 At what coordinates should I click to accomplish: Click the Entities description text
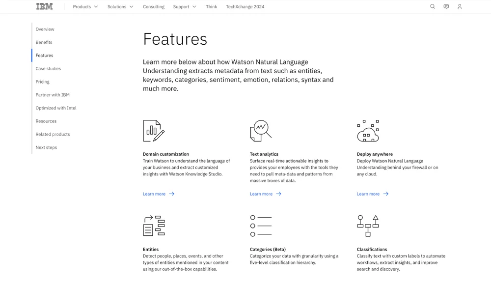coord(186,263)
